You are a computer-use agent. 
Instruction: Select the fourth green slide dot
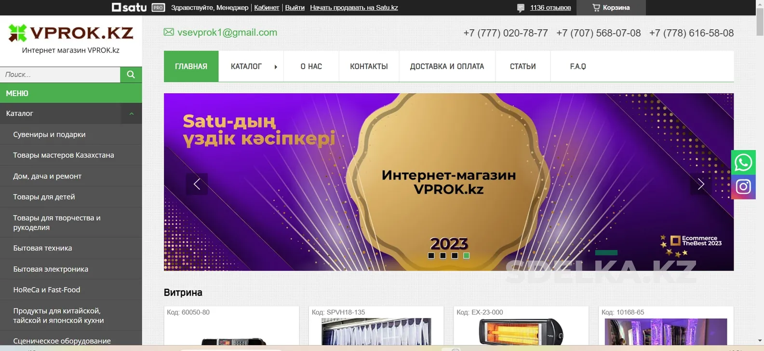[466, 256]
